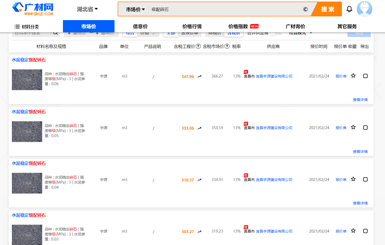The width and height of the screenshot is (385, 245).
Task: Click the Guangcai Wang site logo
Action: pos(33,9)
